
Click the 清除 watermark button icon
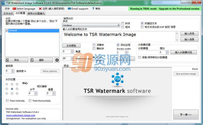coord(32,60)
